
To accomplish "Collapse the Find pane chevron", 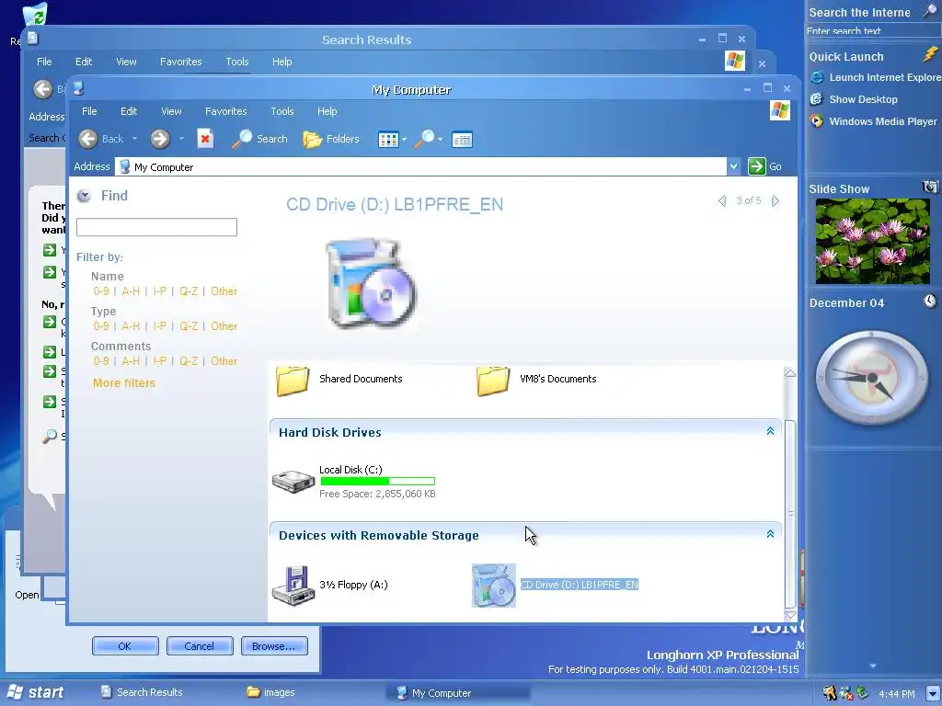I will tap(84, 196).
